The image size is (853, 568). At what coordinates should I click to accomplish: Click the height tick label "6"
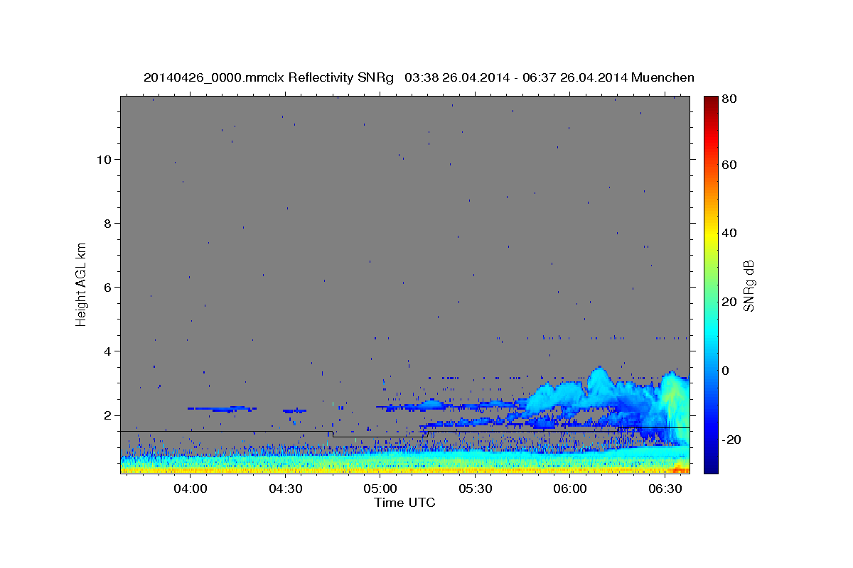(x=108, y=287)
